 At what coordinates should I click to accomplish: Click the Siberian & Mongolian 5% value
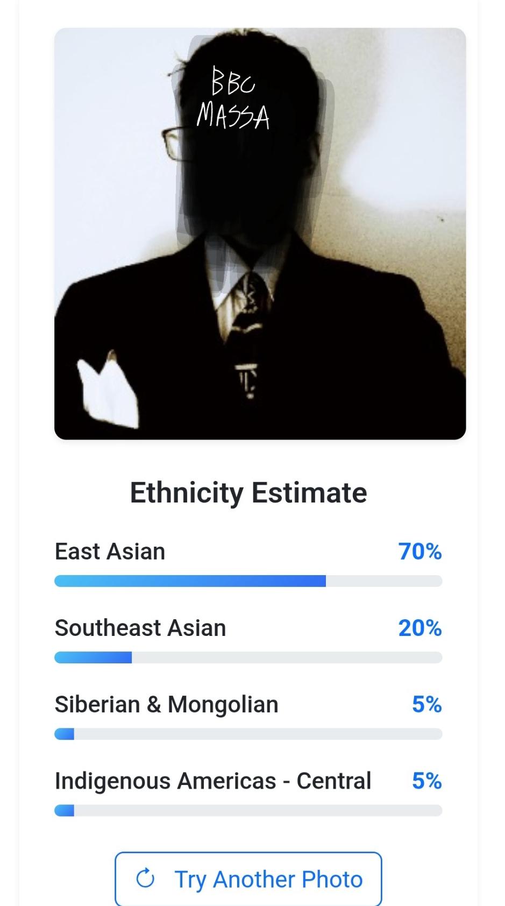[x=426, y=704]
